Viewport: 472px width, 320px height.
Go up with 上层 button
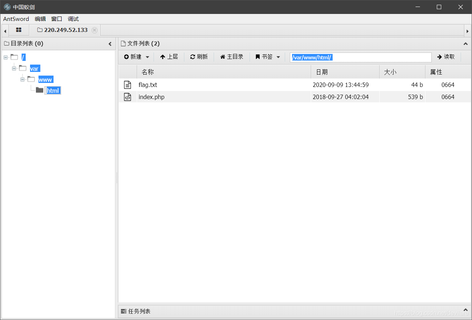click(169, 57)
